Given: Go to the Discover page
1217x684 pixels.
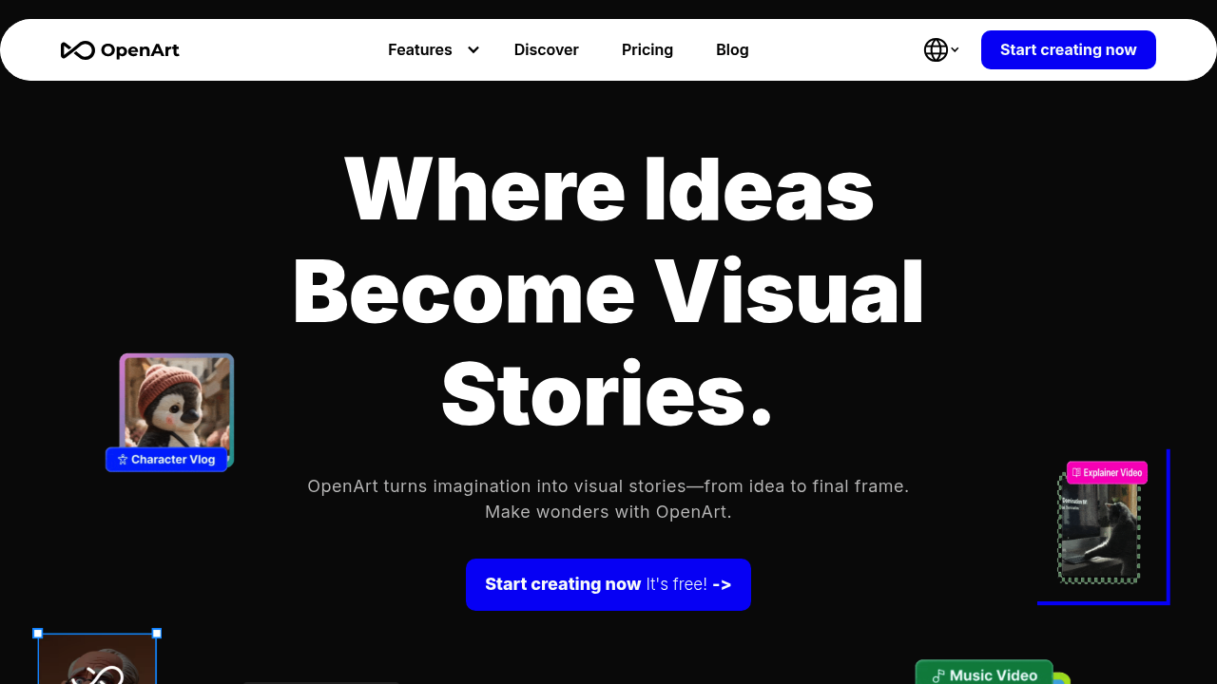Looking at the screenshot, I should (x=547, y=49).
